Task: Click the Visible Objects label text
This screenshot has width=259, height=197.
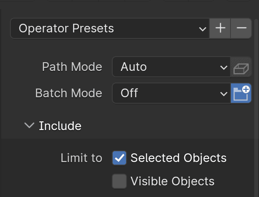Action: pyautogui.click(x=172, y=181)
